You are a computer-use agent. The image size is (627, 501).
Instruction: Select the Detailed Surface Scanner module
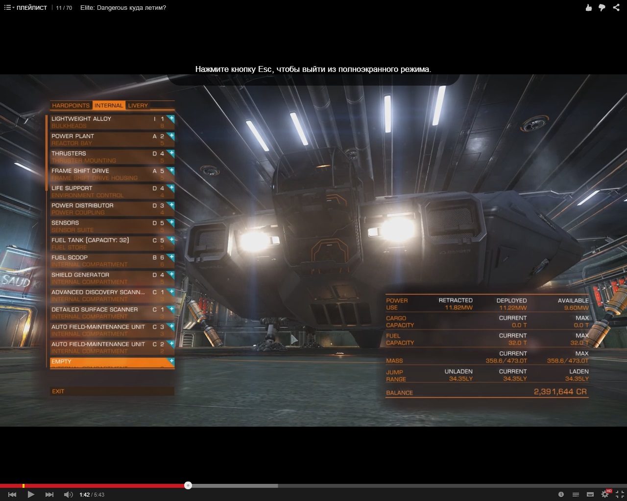tap(112, 313)
